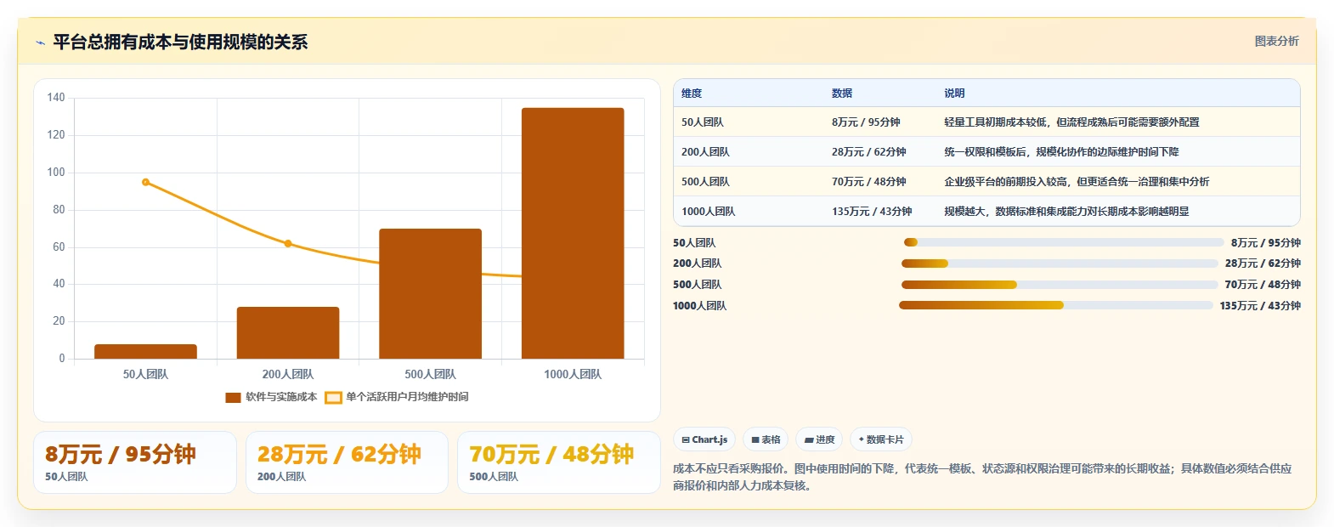Screen dimensions: 1334x527
Task: Click the 500人团队 label in progress list
Action: click(x=697, y=285)
